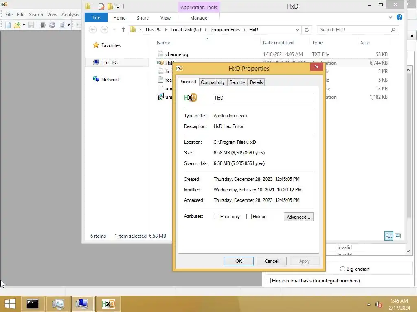
Task: Open HxD from the taskbar
Action: [108, 304]
